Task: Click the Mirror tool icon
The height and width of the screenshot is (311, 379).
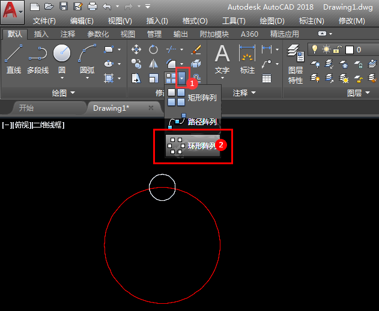Action: click(153, 64)
